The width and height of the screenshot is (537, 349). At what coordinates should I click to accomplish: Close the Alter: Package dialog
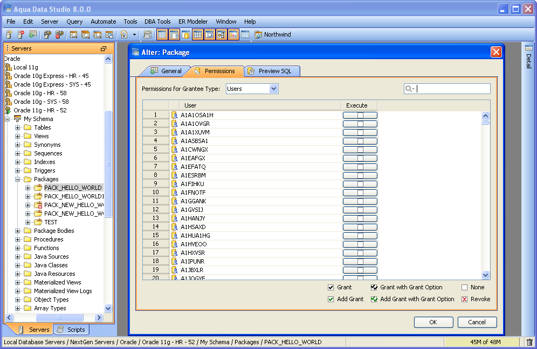coord(496,52)
